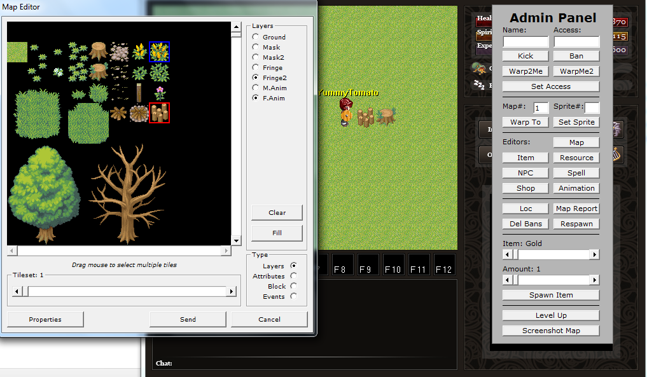647x377 pixels.
Task: Click right arrow on Item Gold scrollbar
Action: (x=594, y=254)
